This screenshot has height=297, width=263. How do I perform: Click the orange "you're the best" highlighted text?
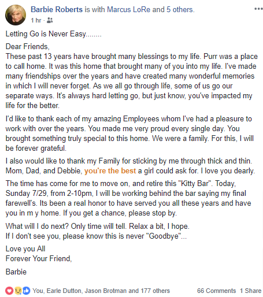tap(110, 171)
